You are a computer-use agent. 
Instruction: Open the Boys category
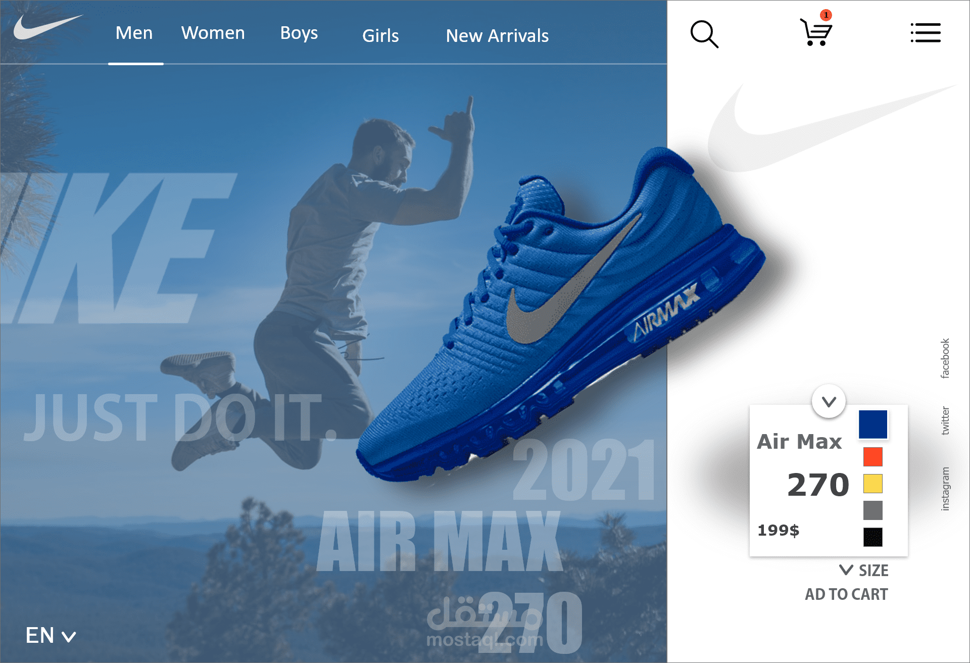coord(299,33)
